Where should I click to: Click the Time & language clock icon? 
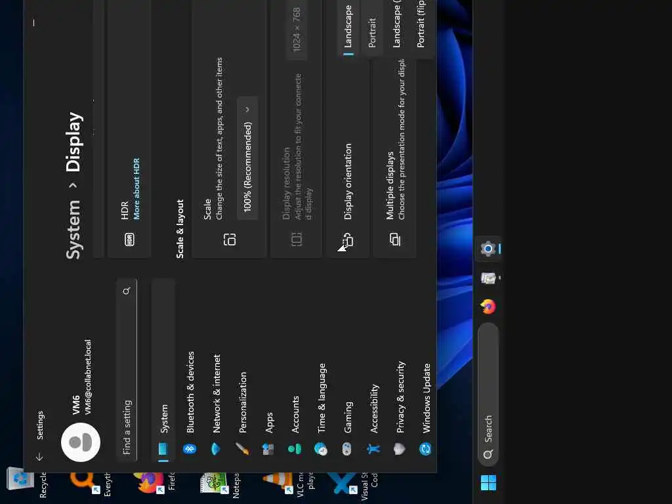320,449
